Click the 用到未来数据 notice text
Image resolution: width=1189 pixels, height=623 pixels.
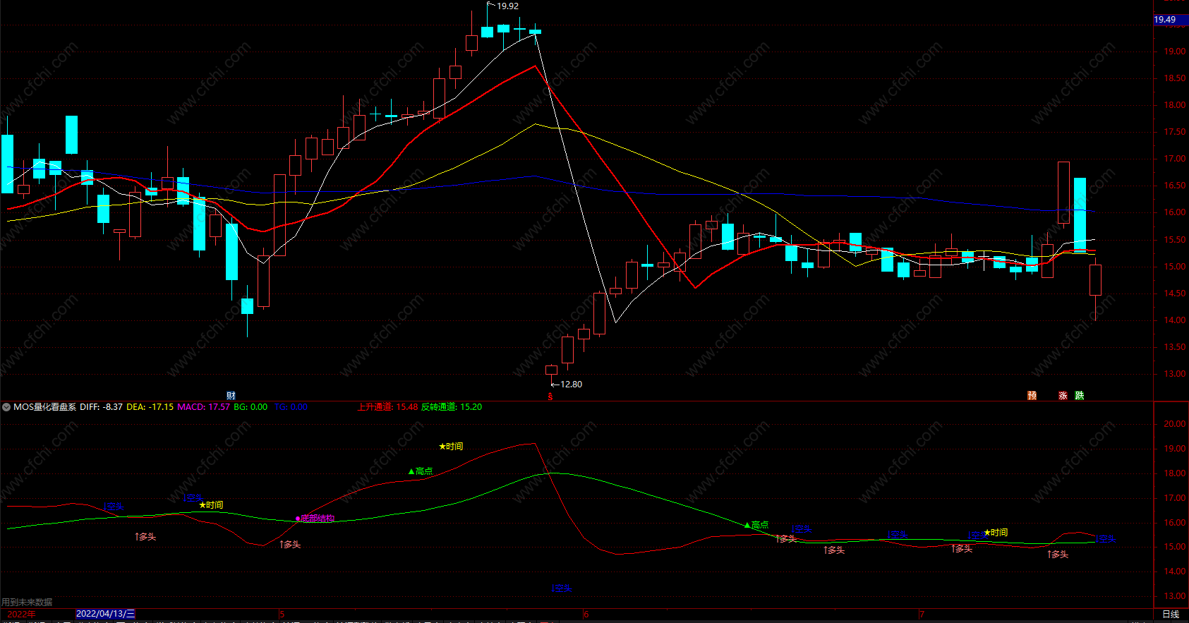tap(27, 602)
